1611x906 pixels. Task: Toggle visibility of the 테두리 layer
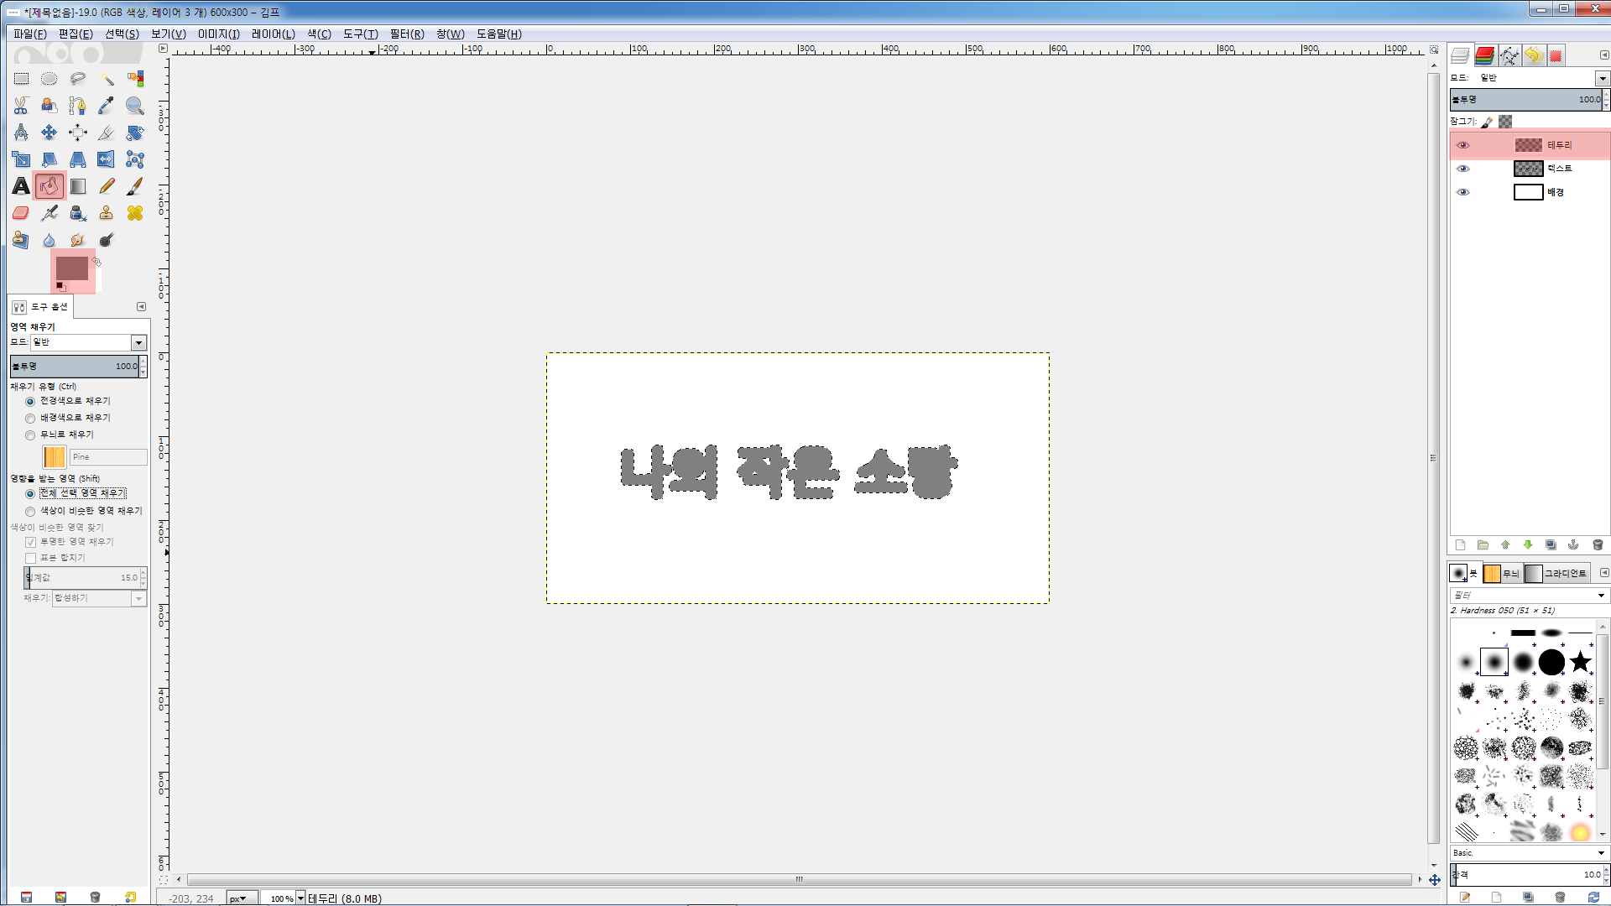point(1463,145)
